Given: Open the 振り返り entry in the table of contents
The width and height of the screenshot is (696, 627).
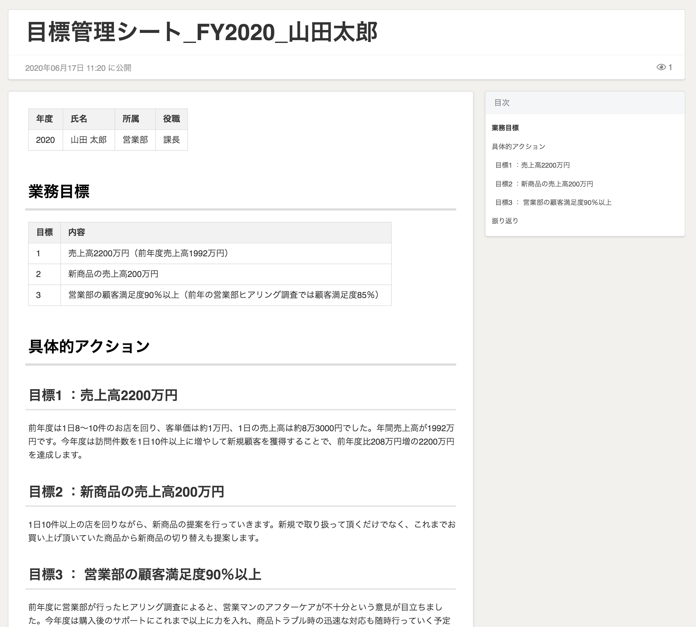Looking at the screenshot, I should click(x=504, y=221).
